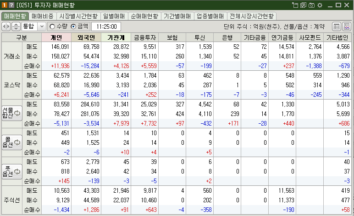Click 주식선 금융투자 buy value 10,460
Image resolution: width=354 pixels, height=216 pixels.
pyautogui.click(x=149, y=200)
